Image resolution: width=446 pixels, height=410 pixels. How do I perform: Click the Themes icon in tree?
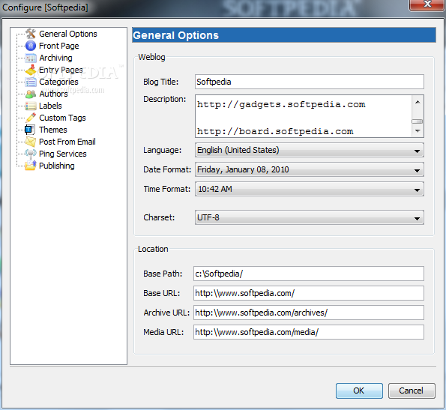tap(30, 130)
